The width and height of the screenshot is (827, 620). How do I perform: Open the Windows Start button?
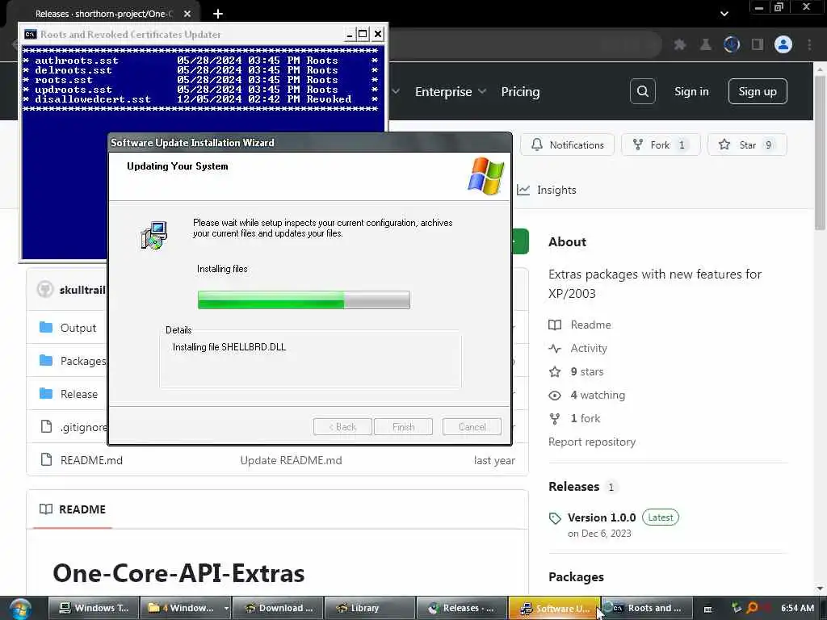20,609
